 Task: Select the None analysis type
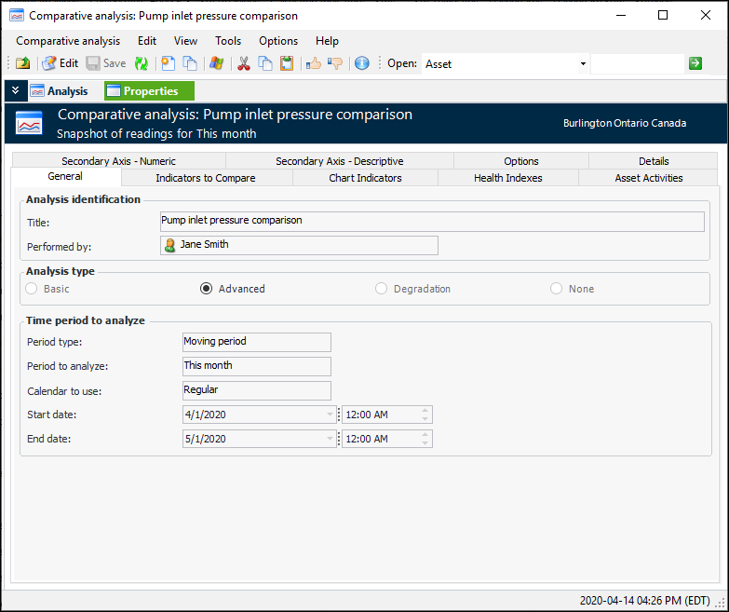coord(557,289)
